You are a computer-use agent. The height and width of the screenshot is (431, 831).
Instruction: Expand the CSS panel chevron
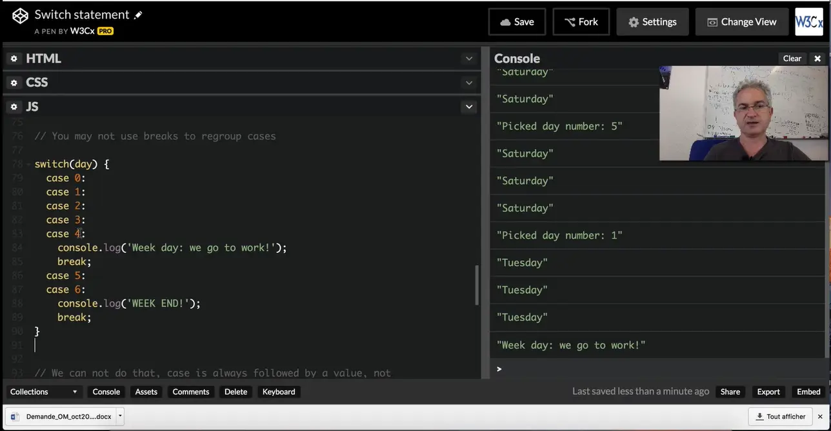(x=469, y=83)
